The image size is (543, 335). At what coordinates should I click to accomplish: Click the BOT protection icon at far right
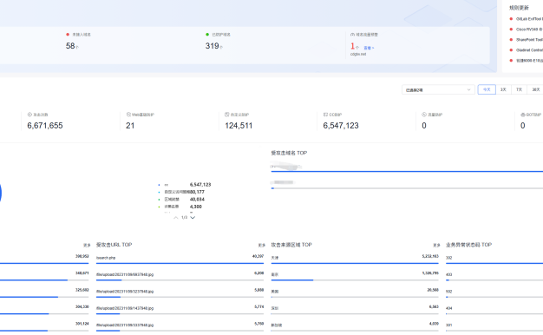click(523, 115)
